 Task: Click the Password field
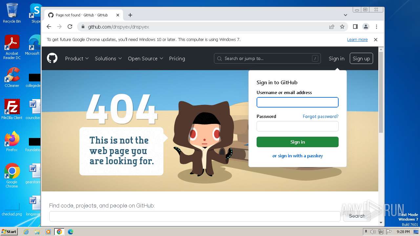pos(297,126)
